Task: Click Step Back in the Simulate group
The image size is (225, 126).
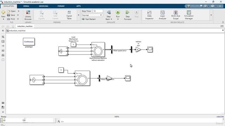Action: pos(109,15)
